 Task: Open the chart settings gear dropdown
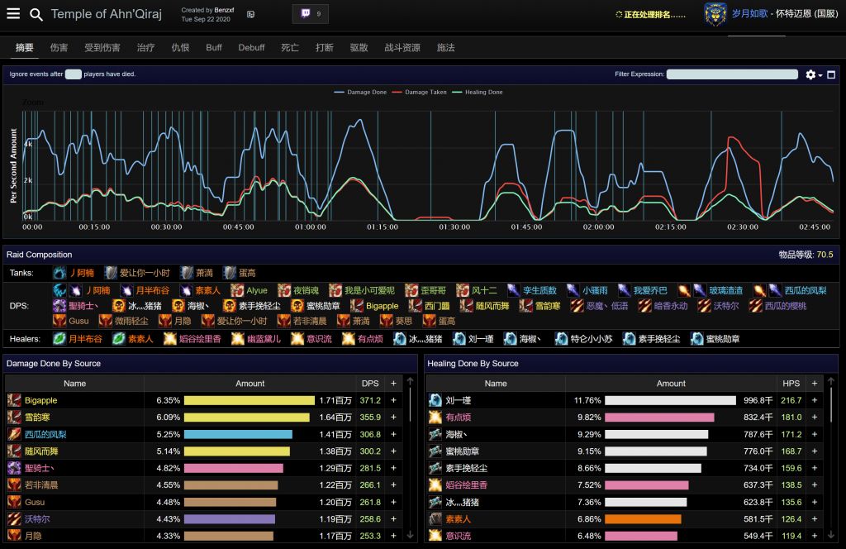point(814,74)
